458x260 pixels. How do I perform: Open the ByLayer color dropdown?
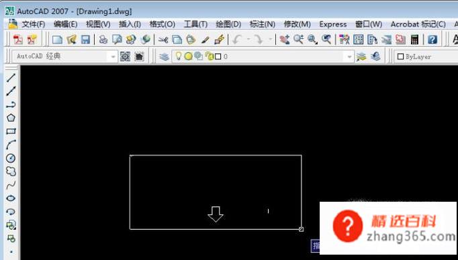[x=426, y=56]
